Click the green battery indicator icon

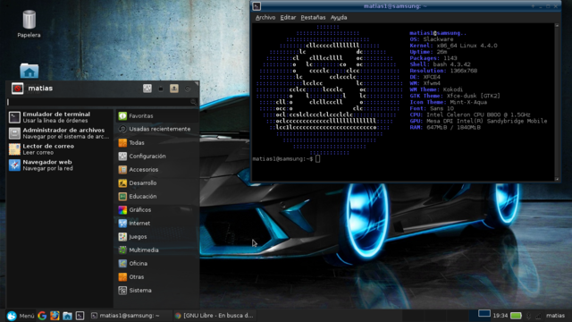(516, 316)
